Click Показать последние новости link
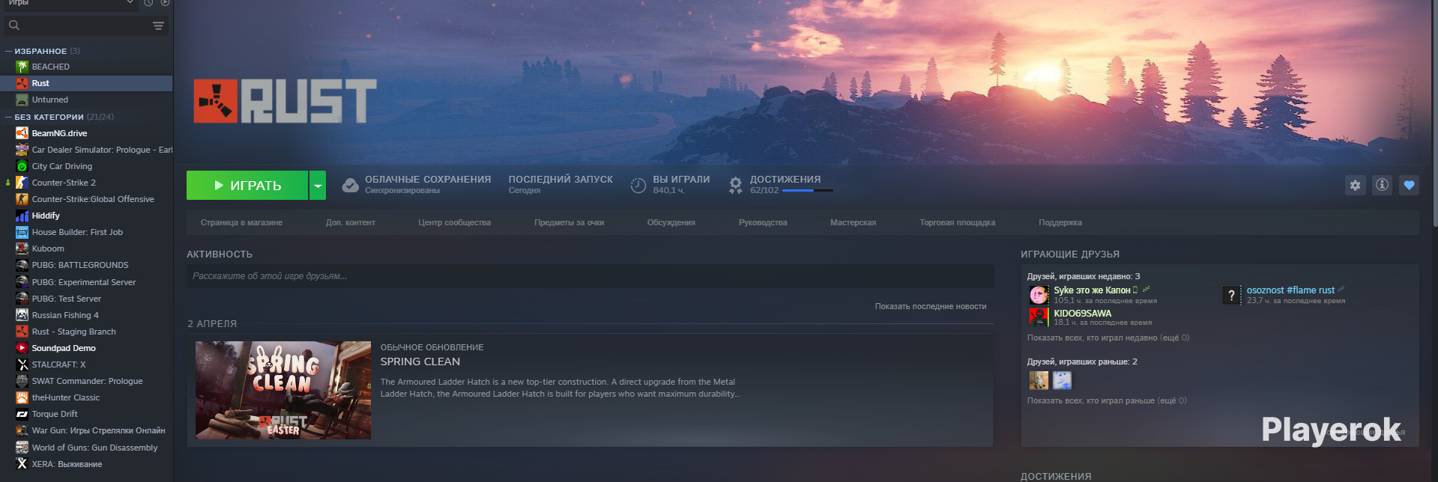This screenshot has width=1438, height=482. pyautogui.click(x=930, y=306)
